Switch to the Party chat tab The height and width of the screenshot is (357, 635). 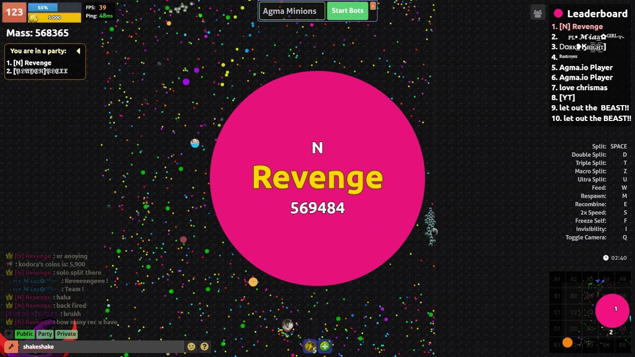click(x=45, y=334)
